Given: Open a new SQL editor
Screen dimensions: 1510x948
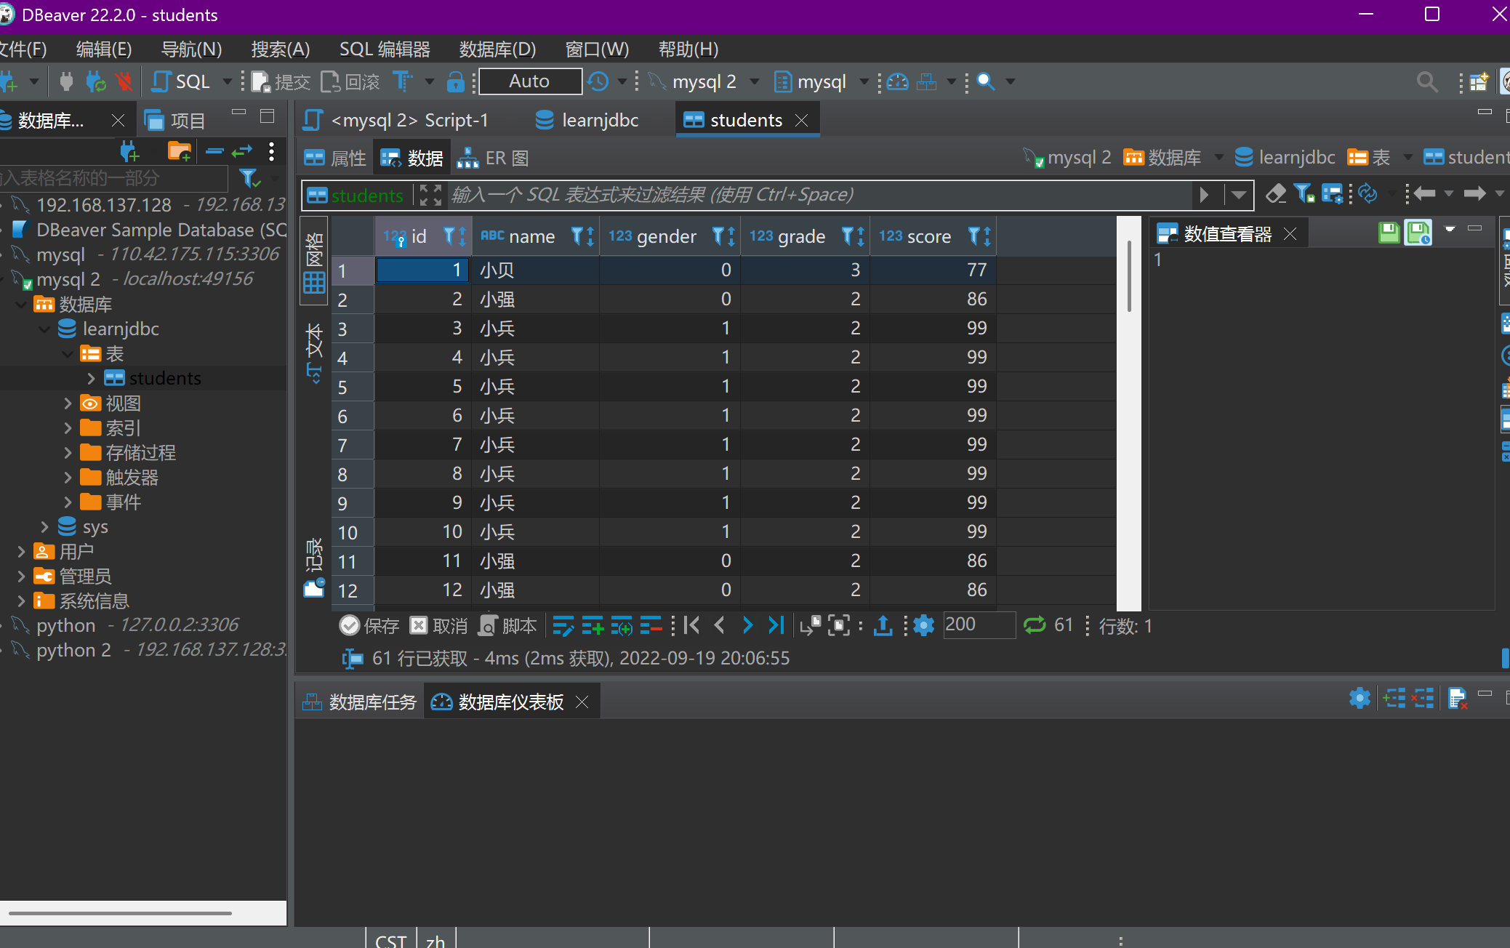Looking at the screenshot, I should (x=181, y=81).
